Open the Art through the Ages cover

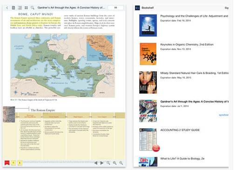[x=148, y=111]
